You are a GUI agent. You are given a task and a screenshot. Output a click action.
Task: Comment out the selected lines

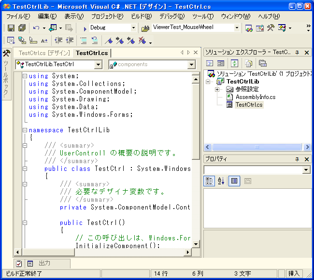point(84,41)
